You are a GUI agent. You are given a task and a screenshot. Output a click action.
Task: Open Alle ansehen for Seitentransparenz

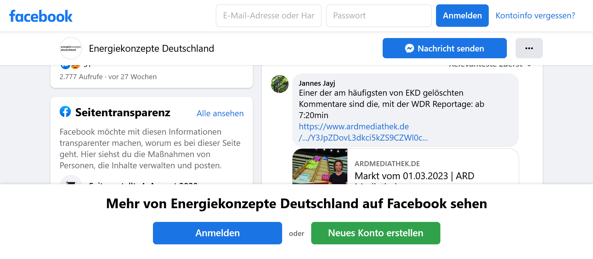click(220, 113)
